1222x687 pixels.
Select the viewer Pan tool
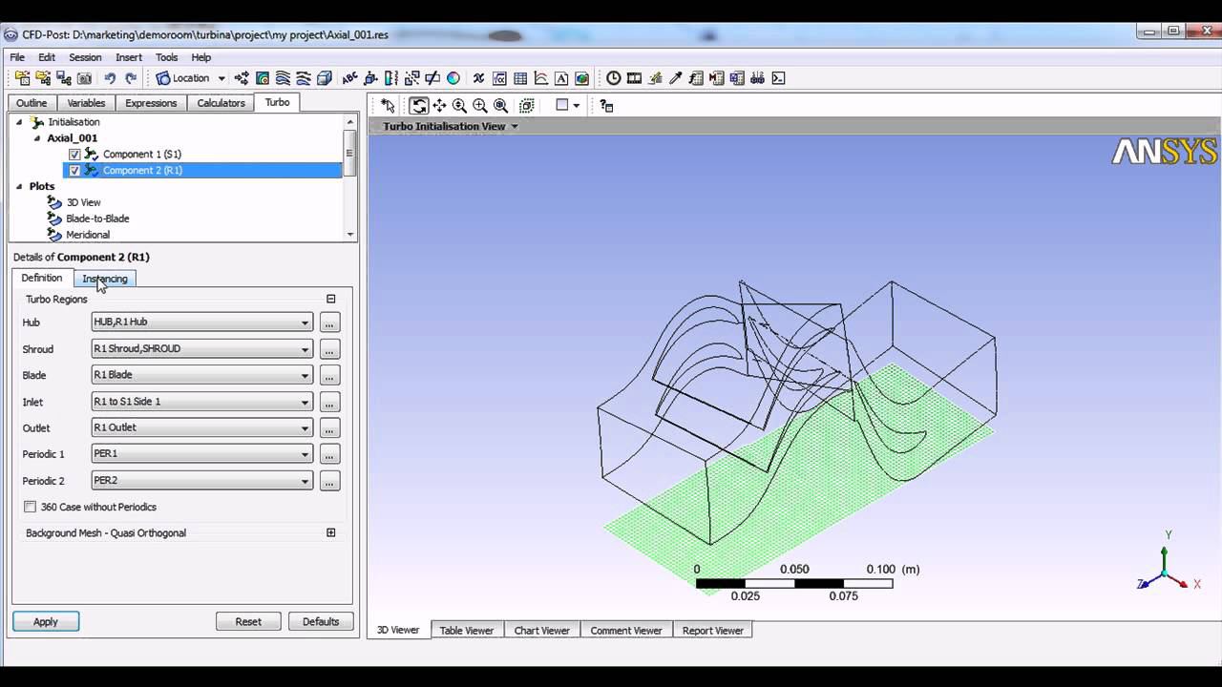pyautogui.click(x=439, y=106)
